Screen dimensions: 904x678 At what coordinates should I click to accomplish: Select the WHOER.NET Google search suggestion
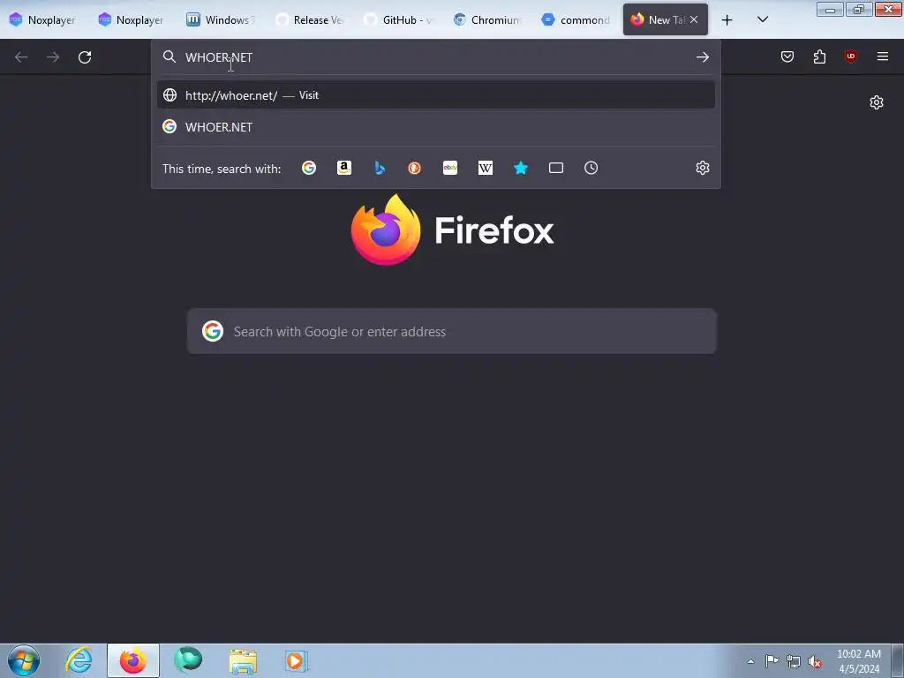coord(436,127)
